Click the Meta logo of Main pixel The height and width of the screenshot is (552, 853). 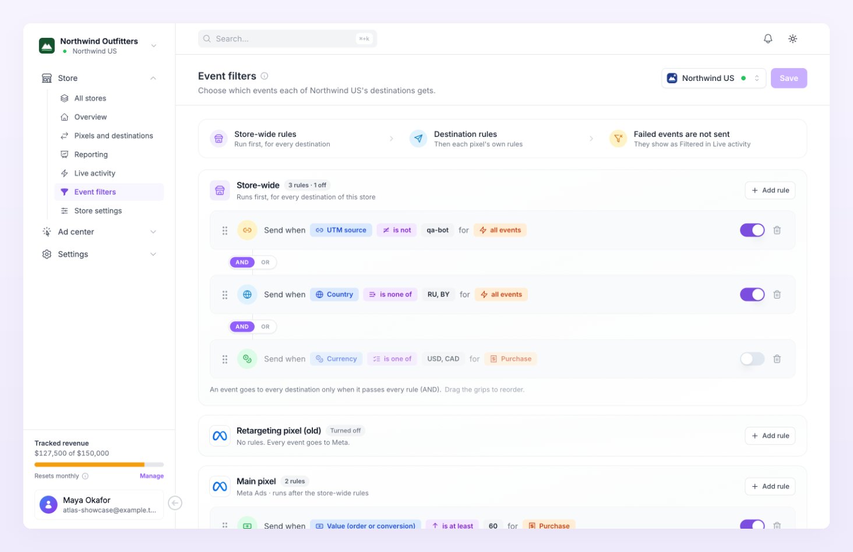click(x=220, y=486)
